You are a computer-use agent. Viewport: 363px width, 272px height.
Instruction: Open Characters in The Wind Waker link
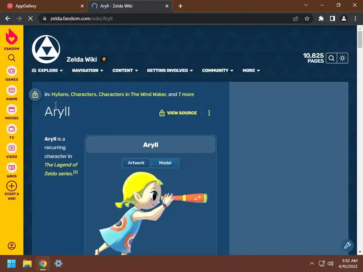coord(132,94)
